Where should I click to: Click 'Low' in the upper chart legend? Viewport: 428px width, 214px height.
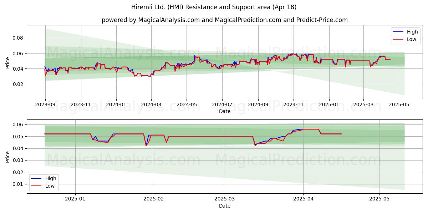coord(412,39)
